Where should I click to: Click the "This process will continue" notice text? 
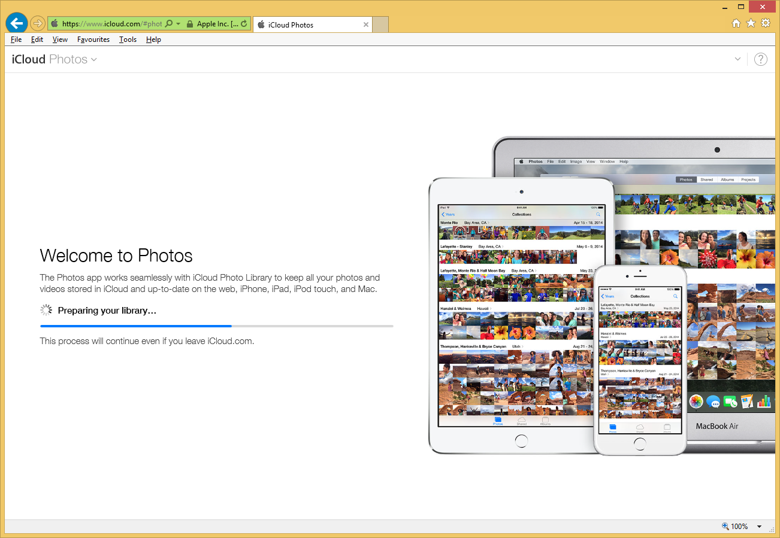[147, 341]
